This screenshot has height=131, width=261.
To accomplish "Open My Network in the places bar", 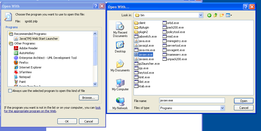I will coord(120,104).
